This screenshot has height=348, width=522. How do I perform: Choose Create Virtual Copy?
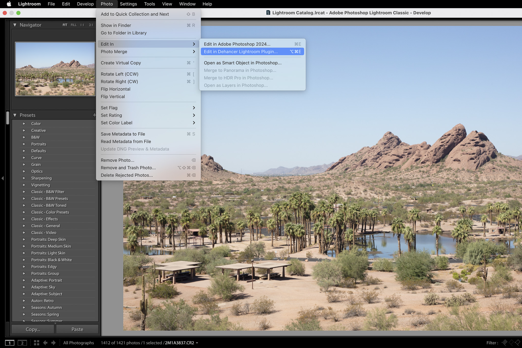tap(148, 63)
